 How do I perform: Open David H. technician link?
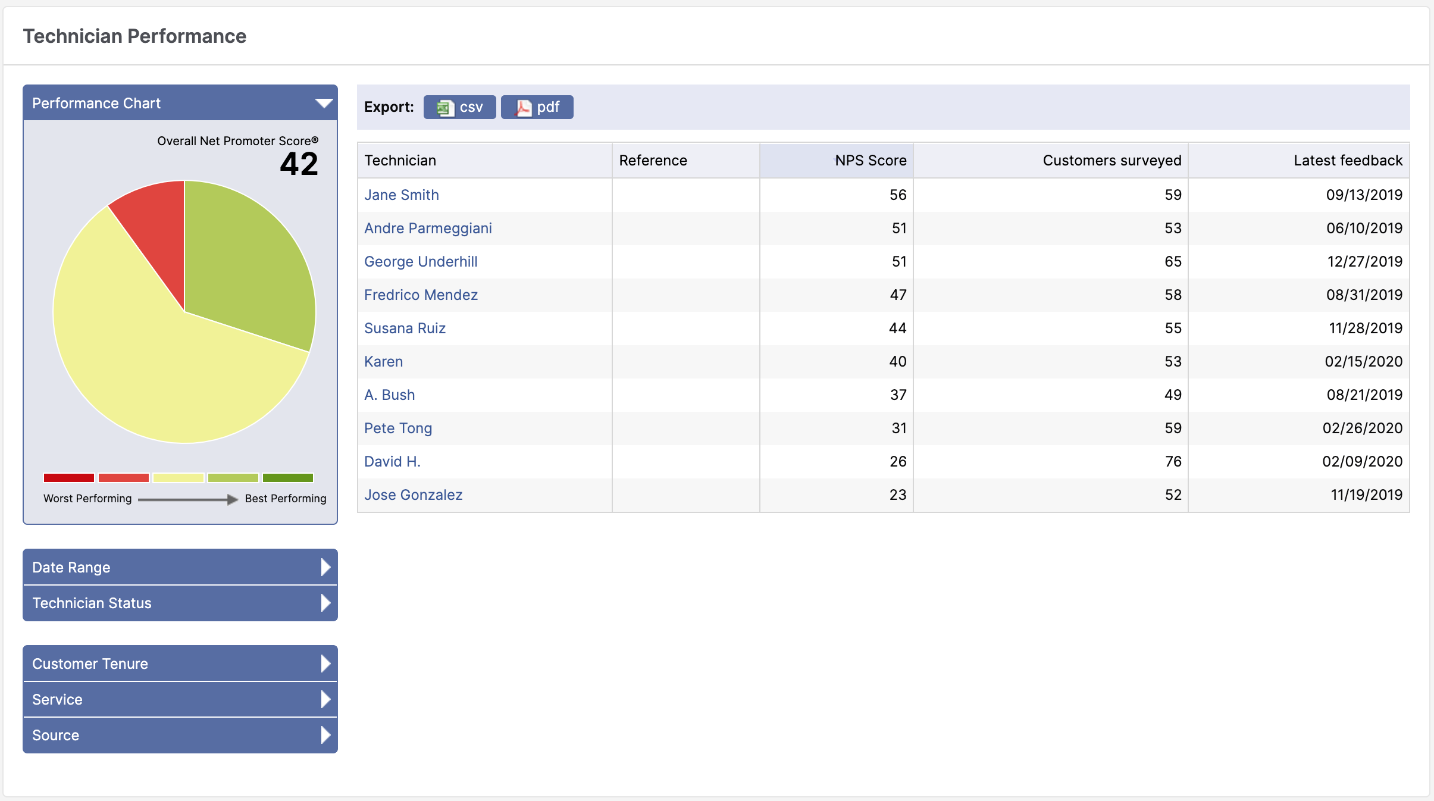coord(392,461)
